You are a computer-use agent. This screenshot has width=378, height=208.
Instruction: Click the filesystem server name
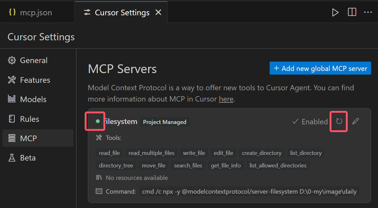pyautogui.click(x=120, y=121)
